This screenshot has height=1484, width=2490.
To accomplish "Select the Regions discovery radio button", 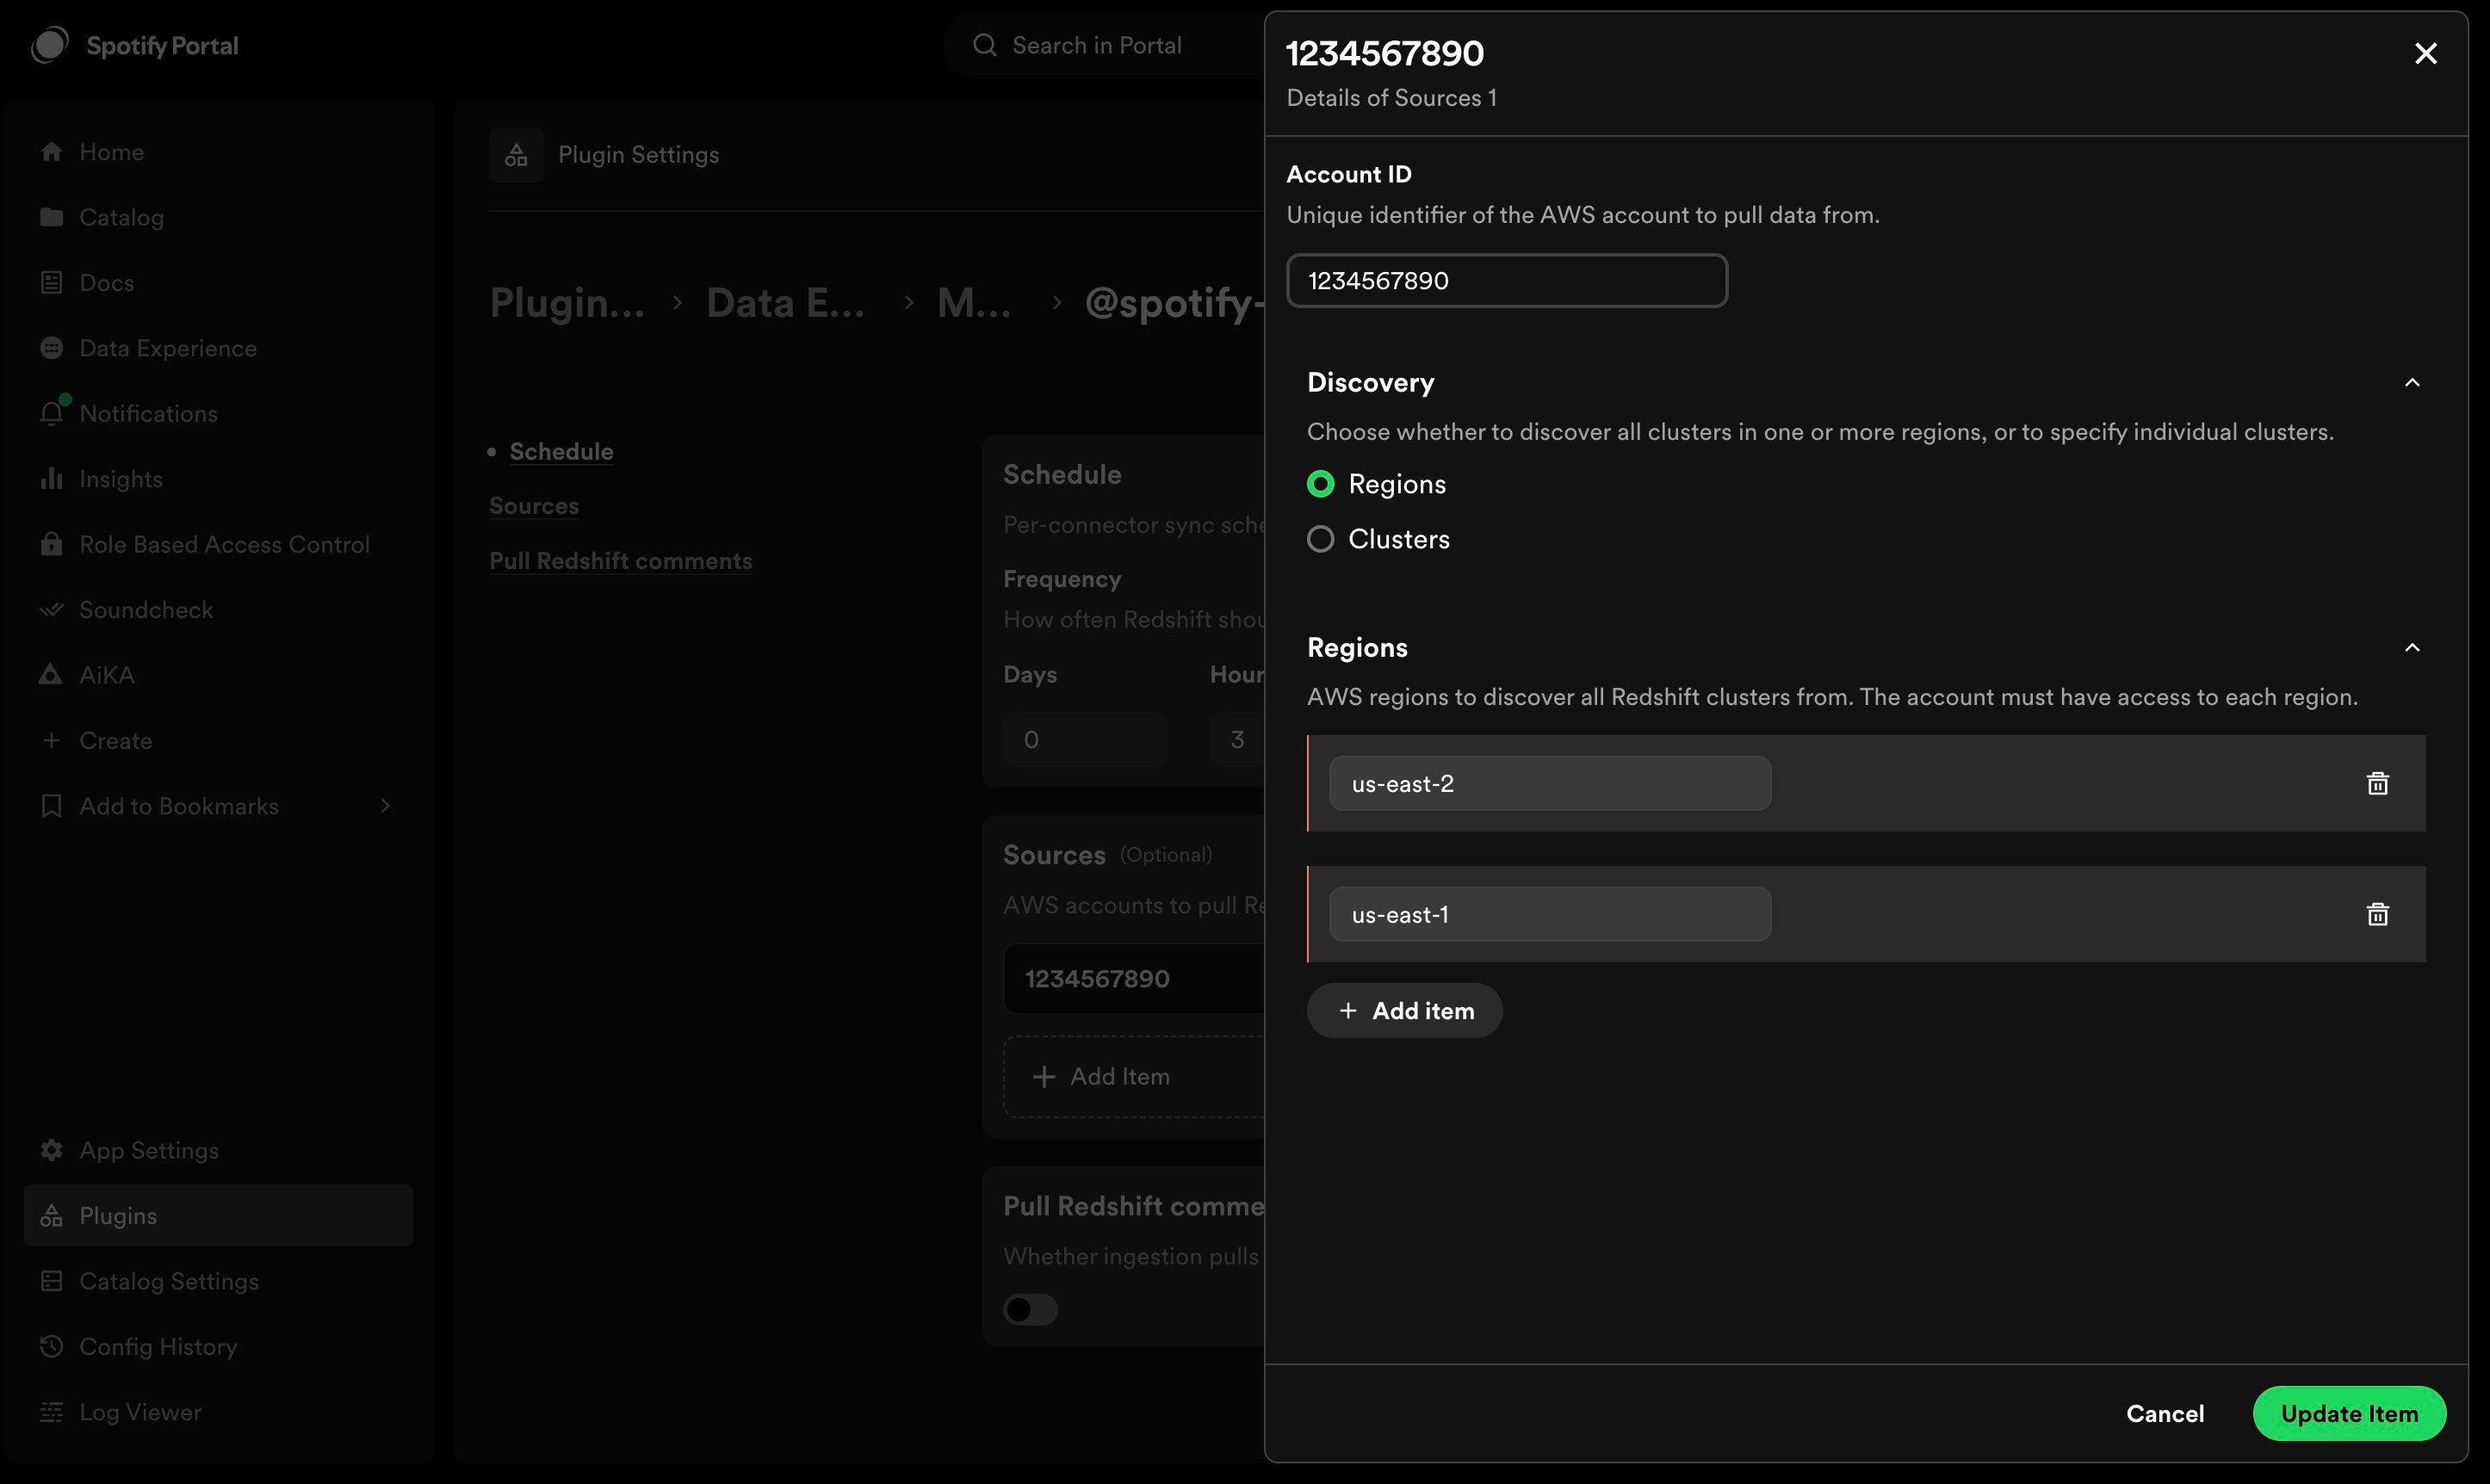I will pos(1321,485).
